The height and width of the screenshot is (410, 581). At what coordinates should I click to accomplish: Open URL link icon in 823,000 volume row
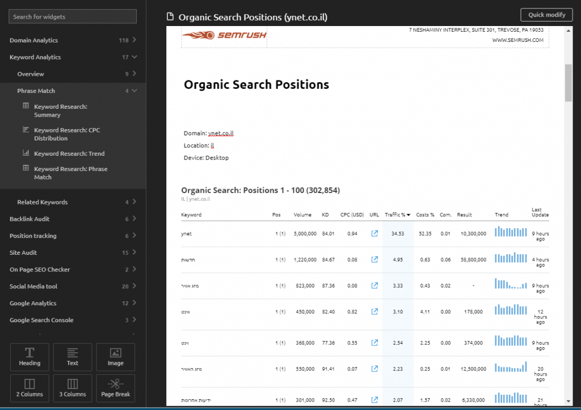(374, 285)
